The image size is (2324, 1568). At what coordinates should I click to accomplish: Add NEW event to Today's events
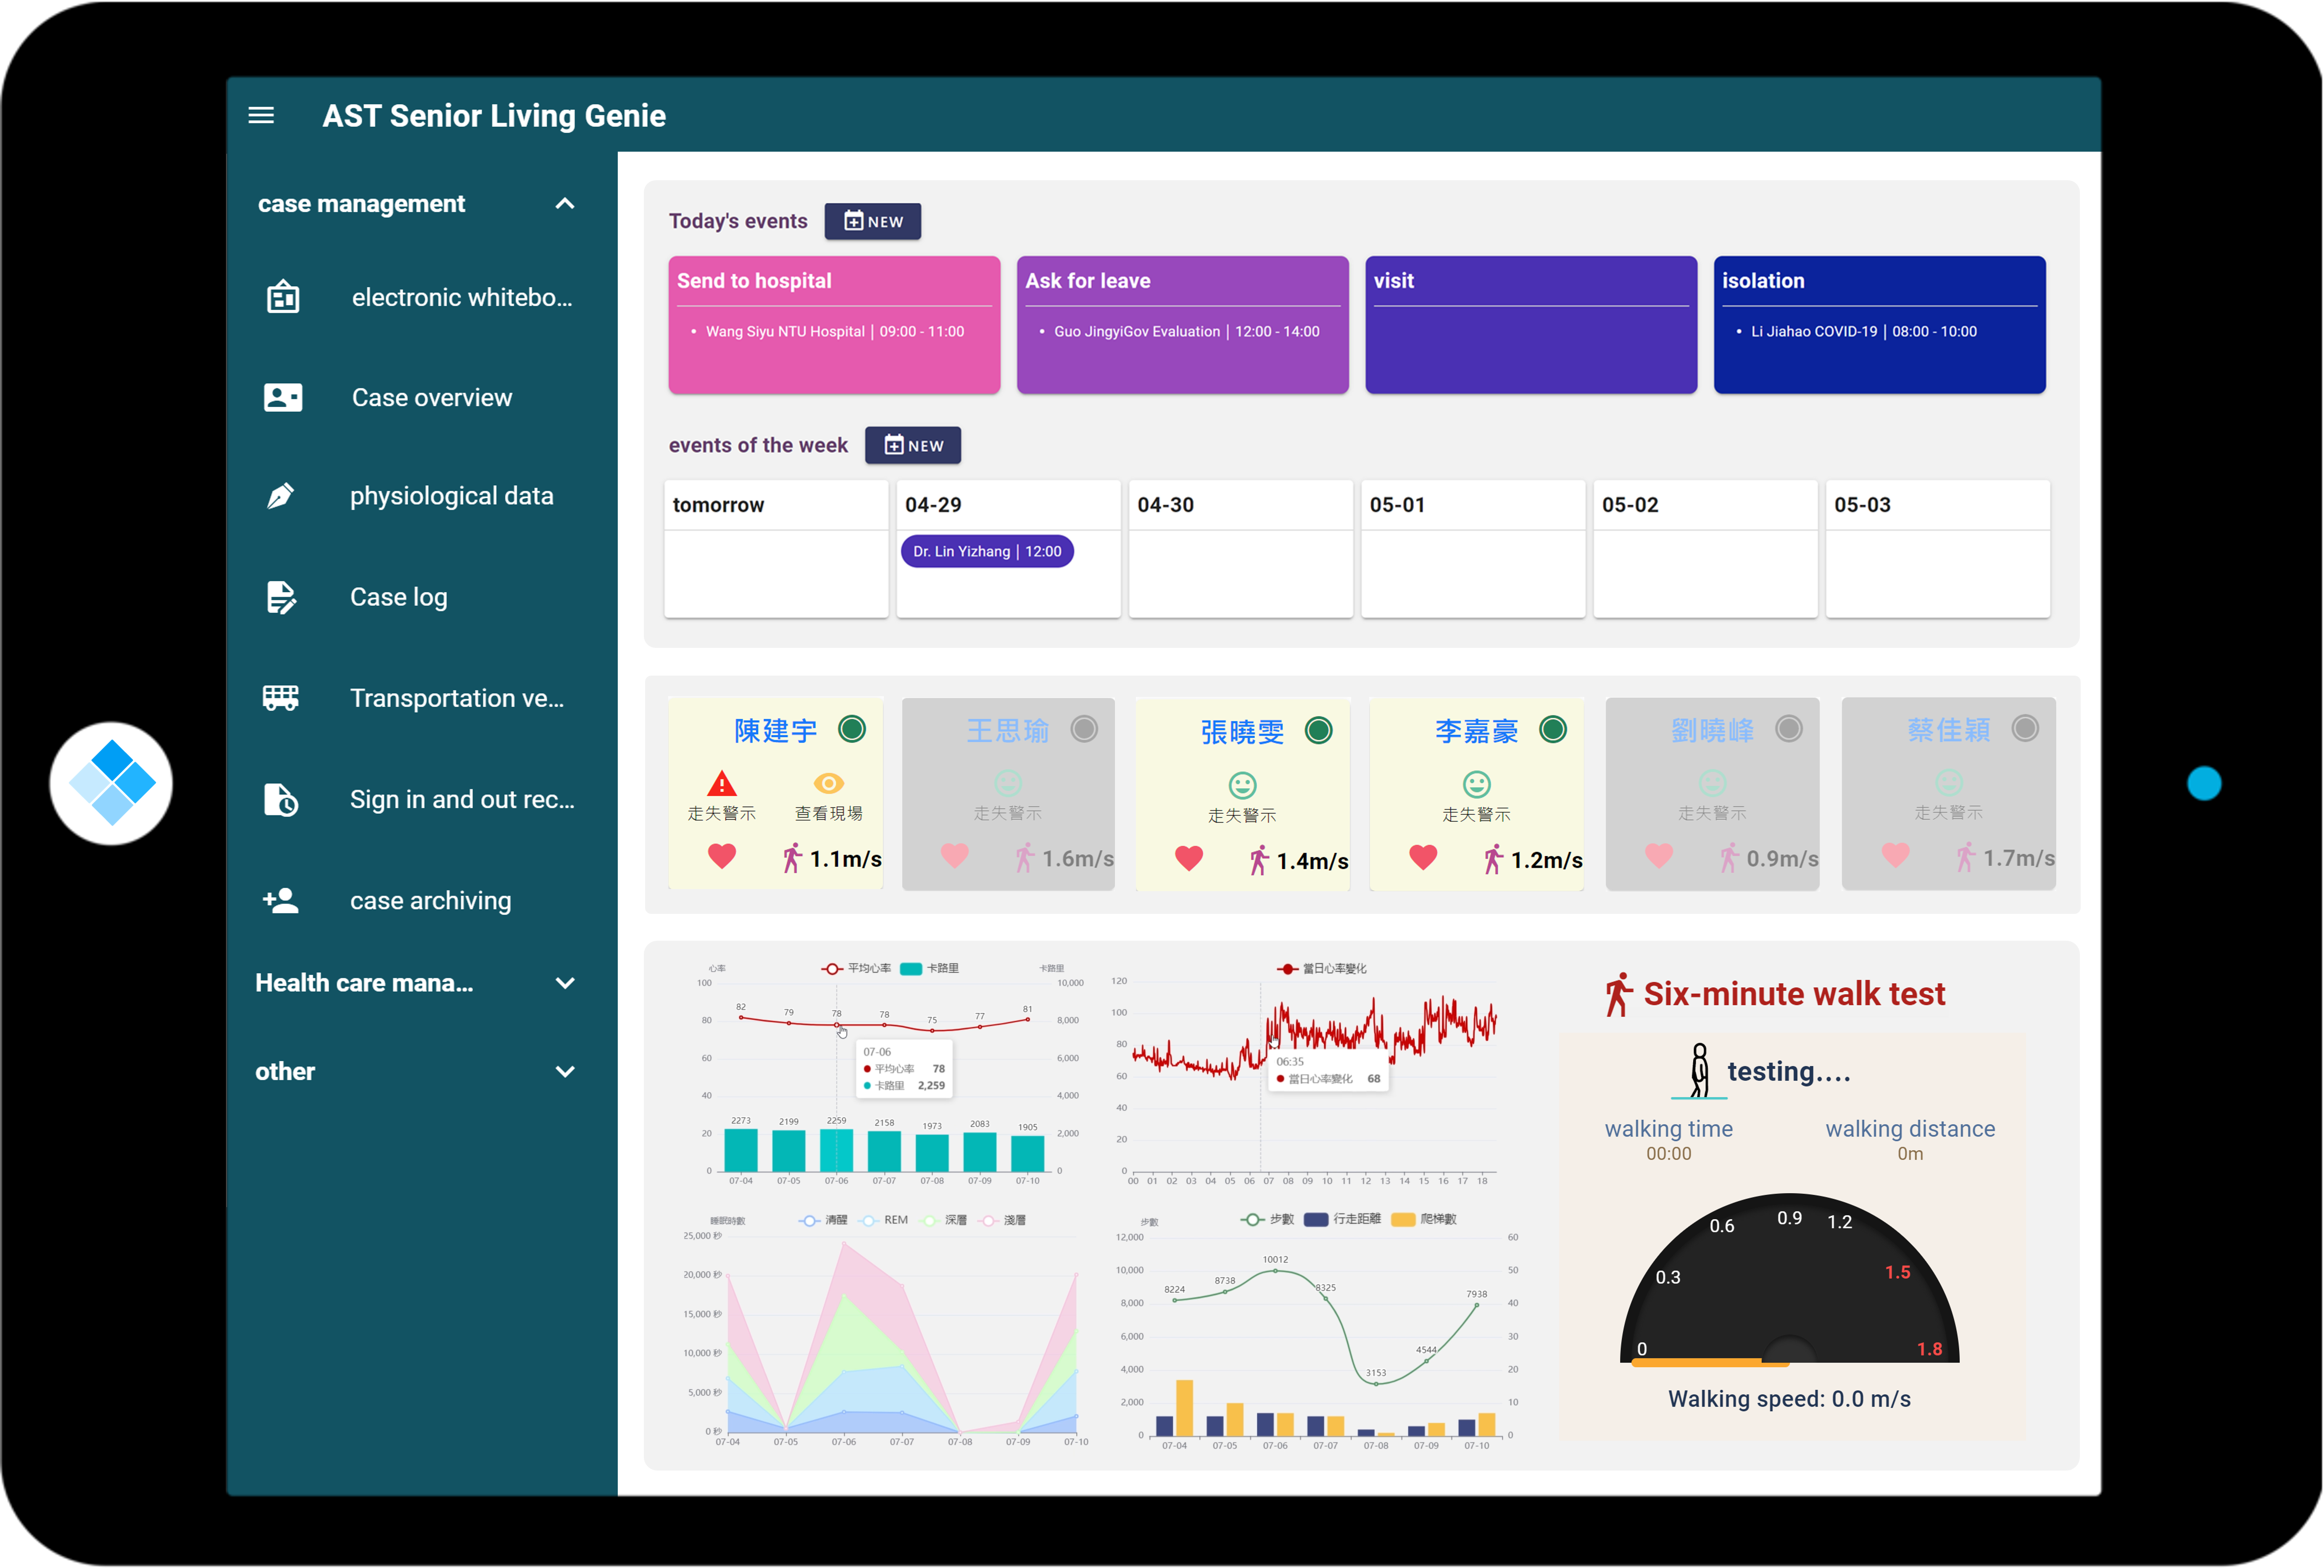click(873, 221)
